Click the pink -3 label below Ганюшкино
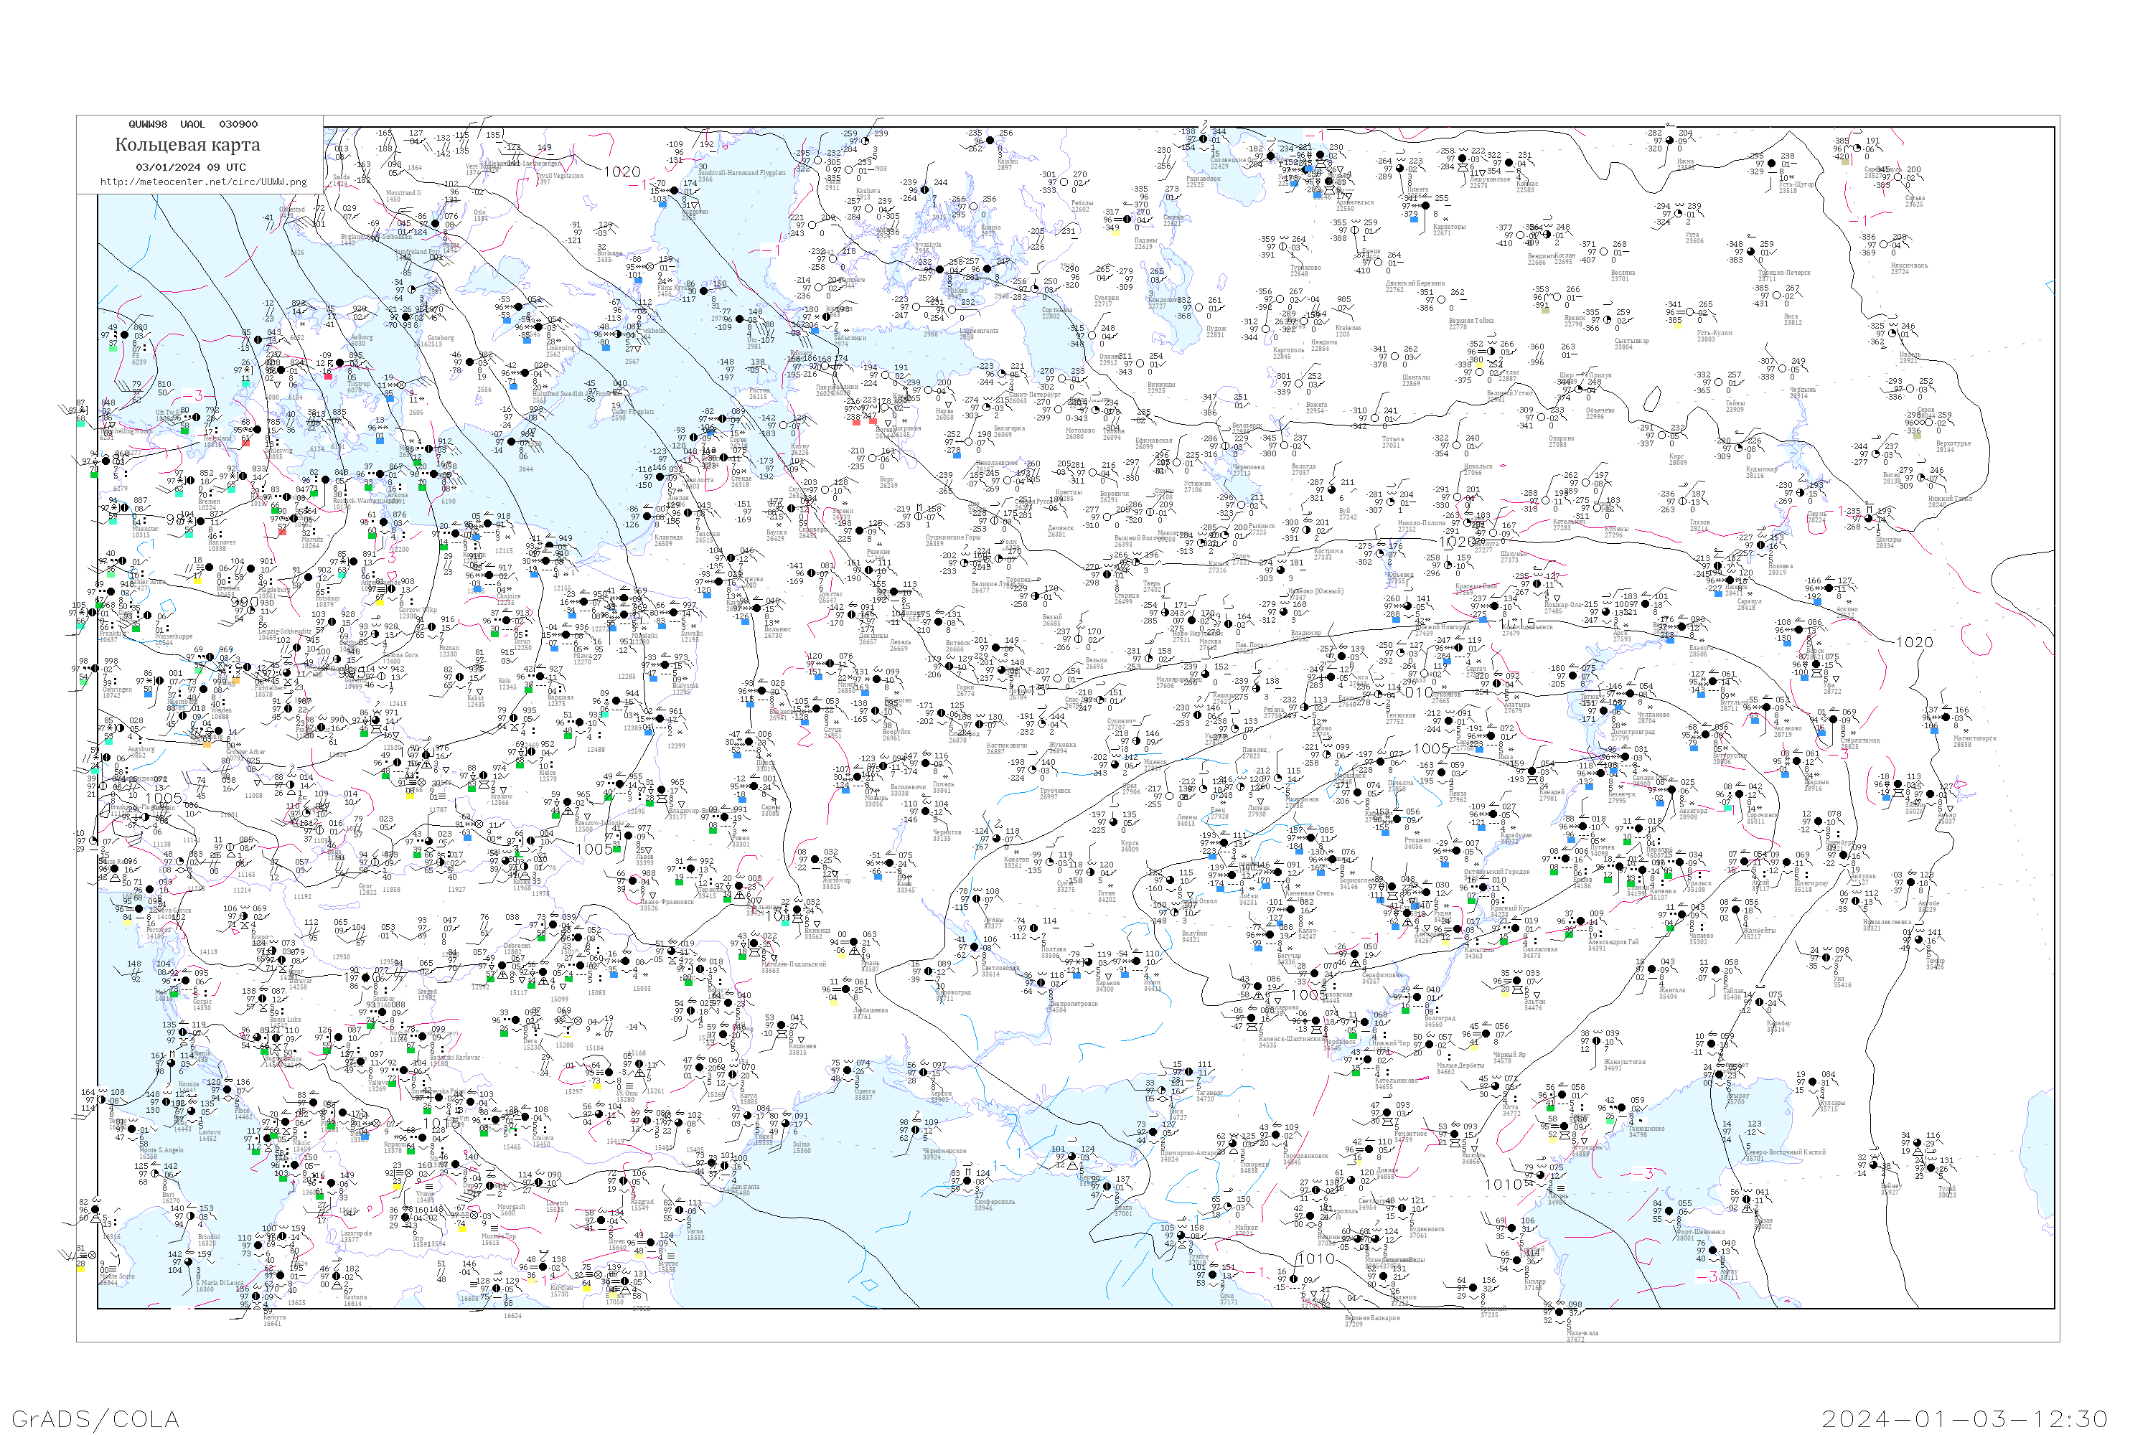 click(1643, 1173)
